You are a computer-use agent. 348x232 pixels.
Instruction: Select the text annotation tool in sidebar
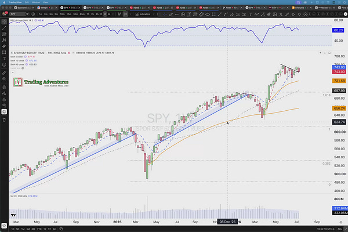click(4, 59)
